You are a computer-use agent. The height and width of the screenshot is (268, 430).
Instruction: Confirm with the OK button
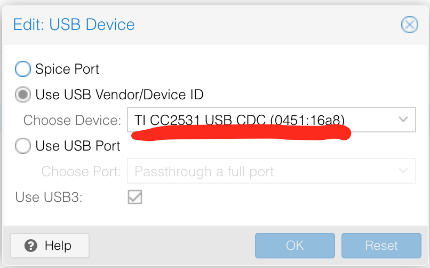[x=295, y=246]
